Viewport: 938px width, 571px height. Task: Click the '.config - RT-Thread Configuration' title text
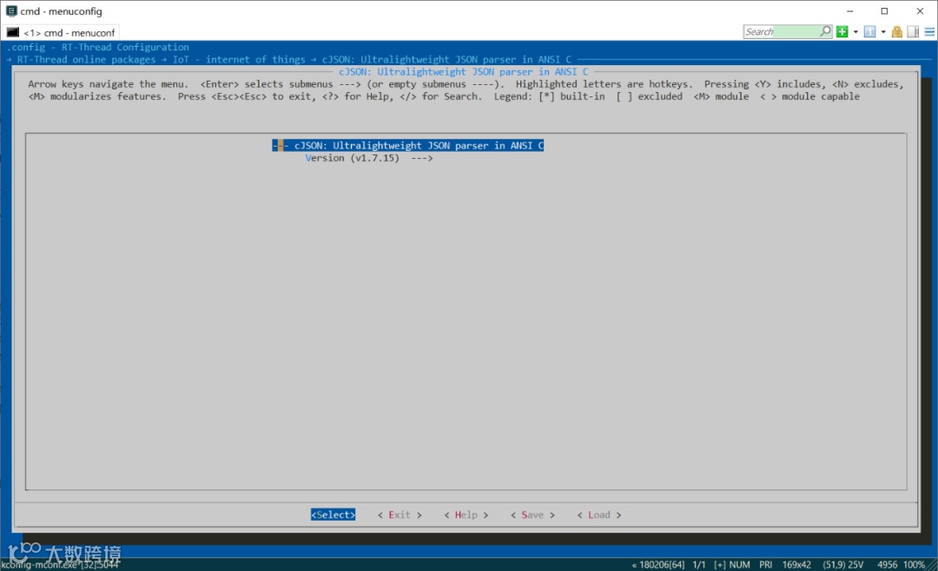click(x=97, y=47)
